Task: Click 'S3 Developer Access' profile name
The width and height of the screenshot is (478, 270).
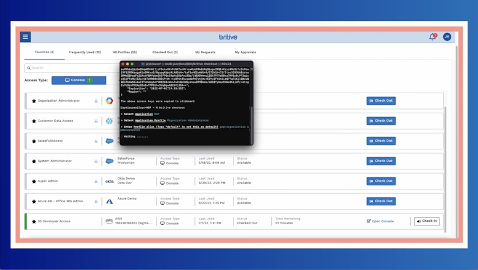Action: [x=54, y=221]
